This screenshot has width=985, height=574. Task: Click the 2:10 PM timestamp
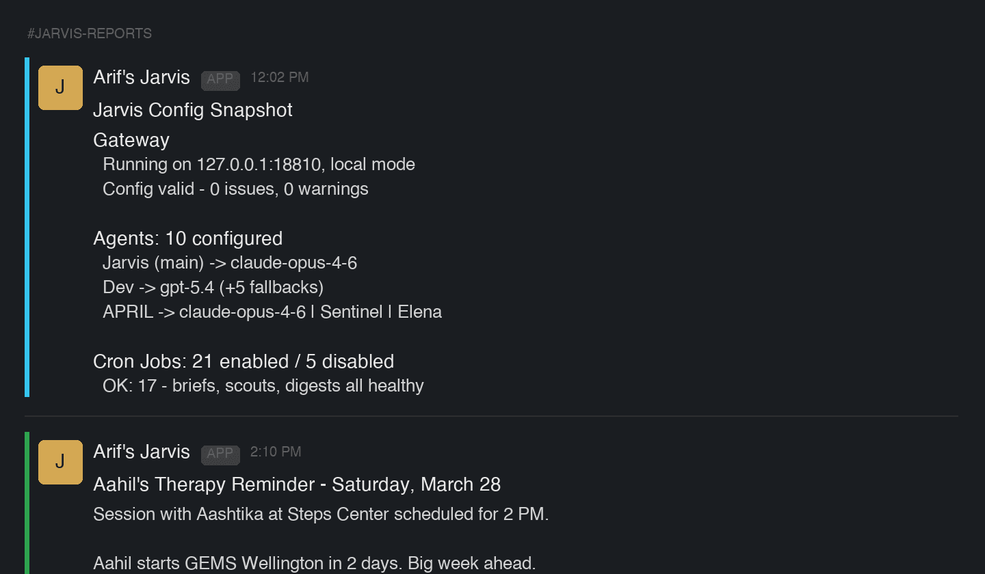[x=275, y=452]
